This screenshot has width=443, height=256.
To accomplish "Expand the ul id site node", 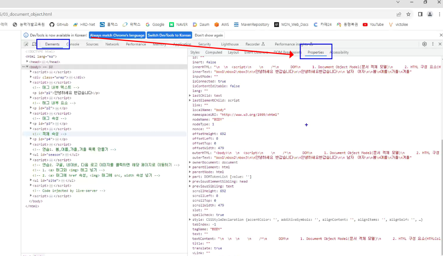I will [x=31, y=180].
